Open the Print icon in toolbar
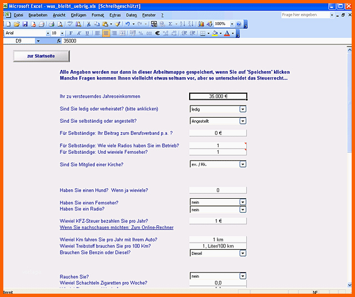Image resolution: width=355 pixels, height=297 pixels. click(x=52, y=24)
